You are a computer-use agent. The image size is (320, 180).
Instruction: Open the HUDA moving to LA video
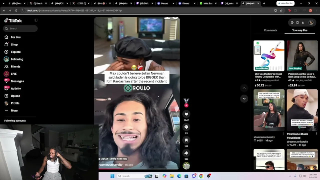[x=269, y=110]
